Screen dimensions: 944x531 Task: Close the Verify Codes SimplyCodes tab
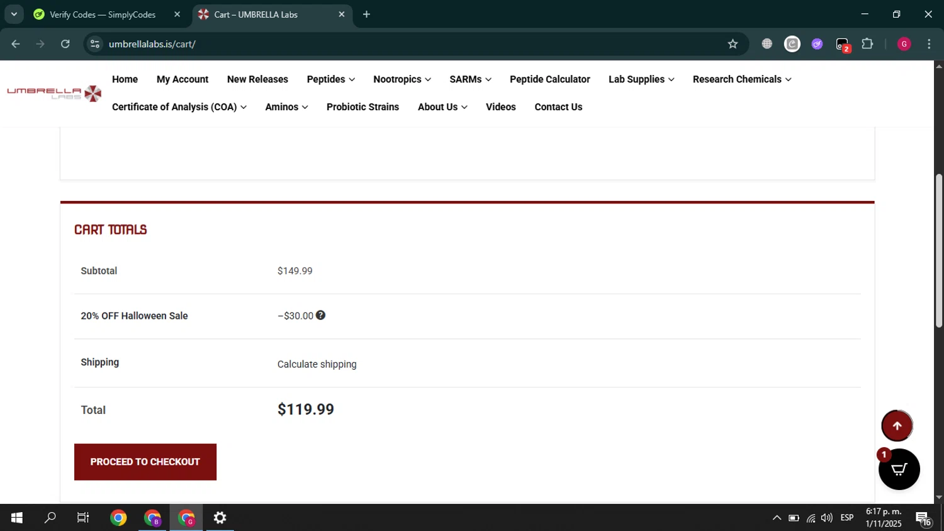tap(177, 14)
